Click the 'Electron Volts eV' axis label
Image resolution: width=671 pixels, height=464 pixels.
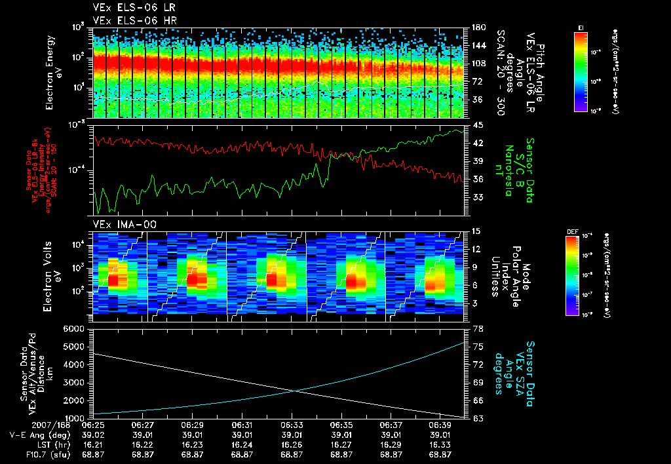click(x=51, y=277)
